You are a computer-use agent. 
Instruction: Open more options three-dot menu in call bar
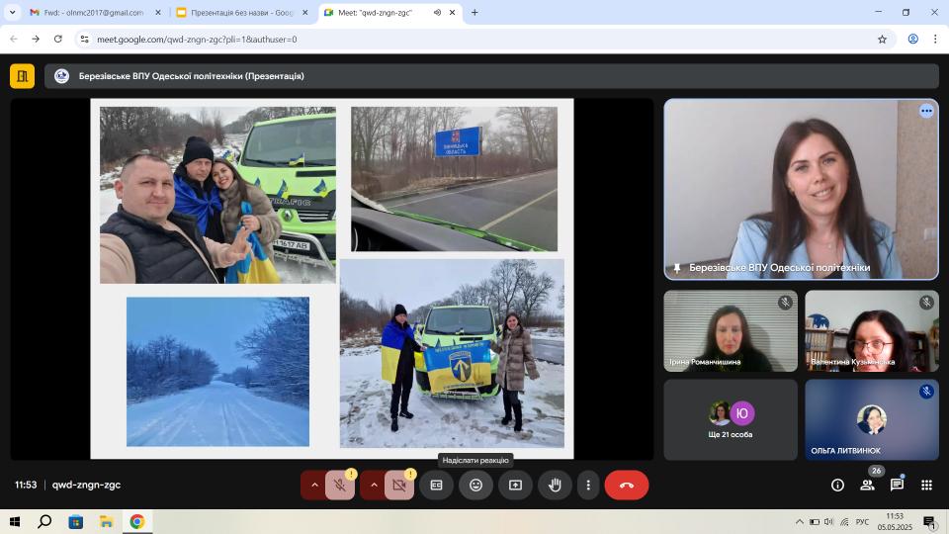(588, 486)
